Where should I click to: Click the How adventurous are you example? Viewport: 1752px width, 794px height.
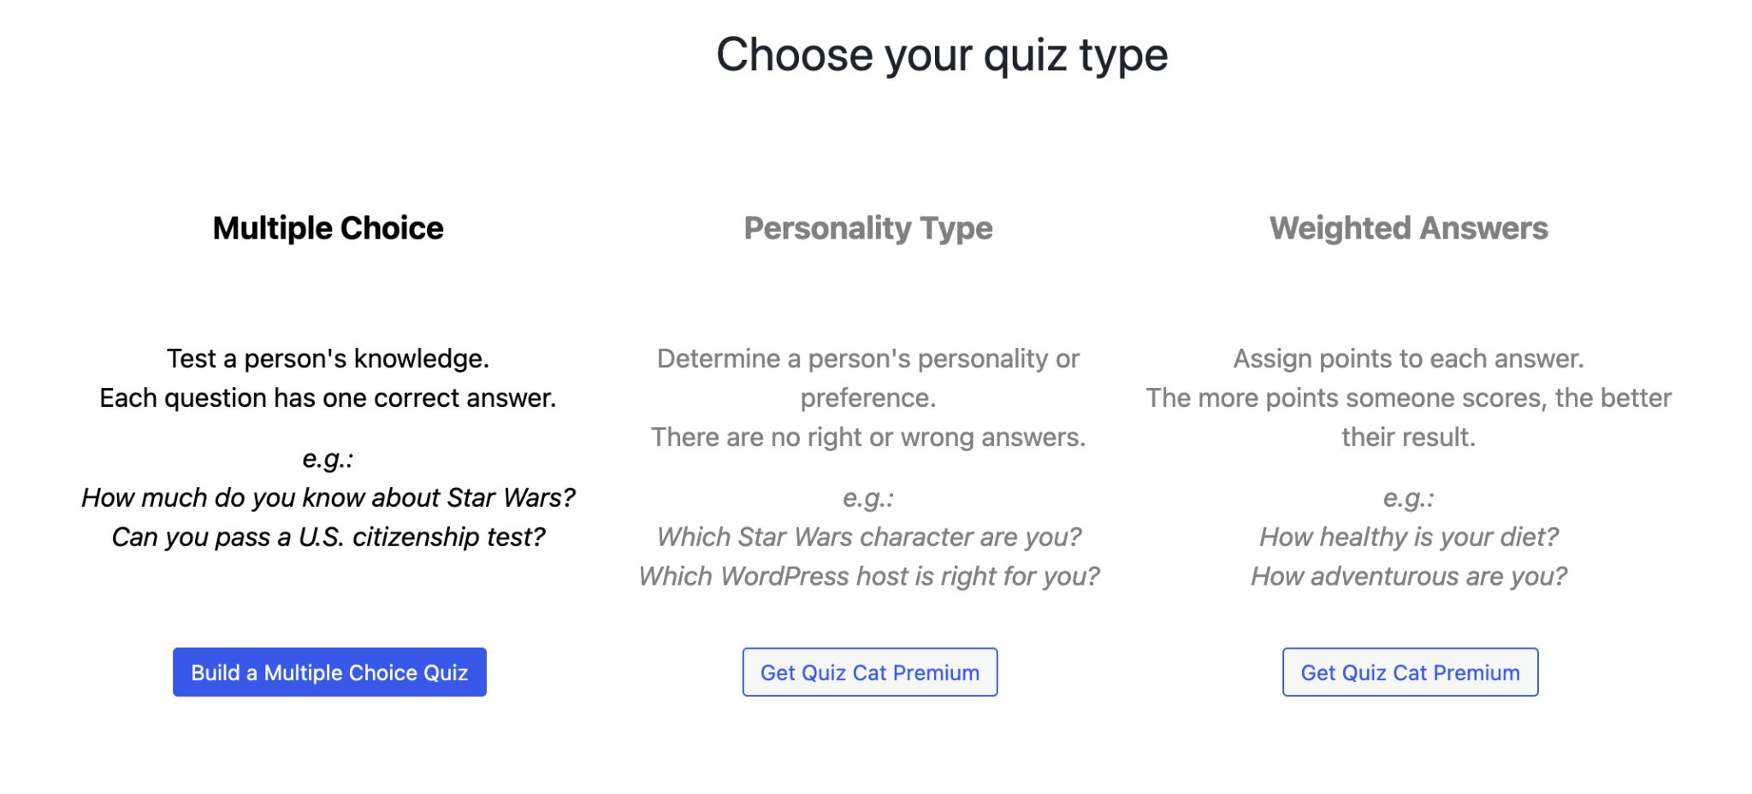(x=1408, y=576)
